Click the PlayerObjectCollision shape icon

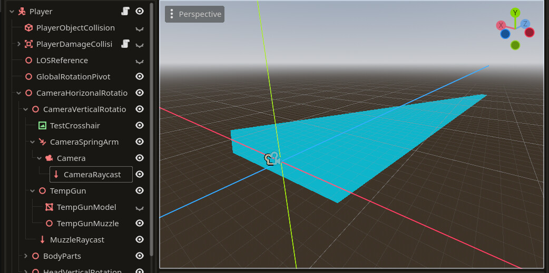(x=28, y=27)
